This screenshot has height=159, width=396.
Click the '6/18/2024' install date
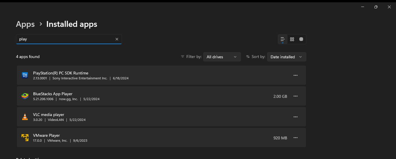tap(121, 78)
